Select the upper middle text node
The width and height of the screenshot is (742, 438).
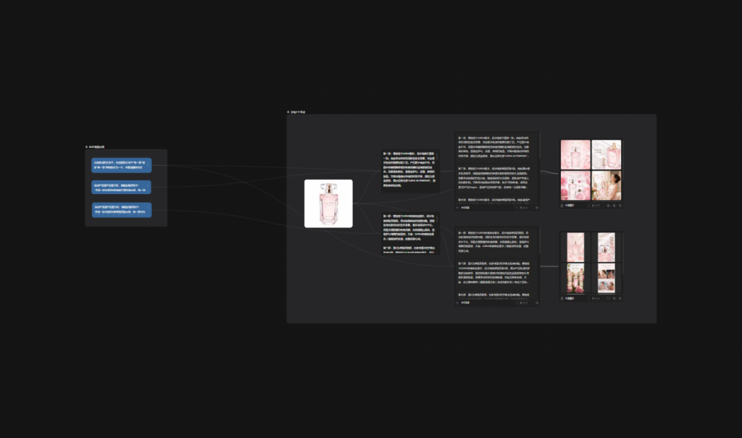tap(410, 171)
